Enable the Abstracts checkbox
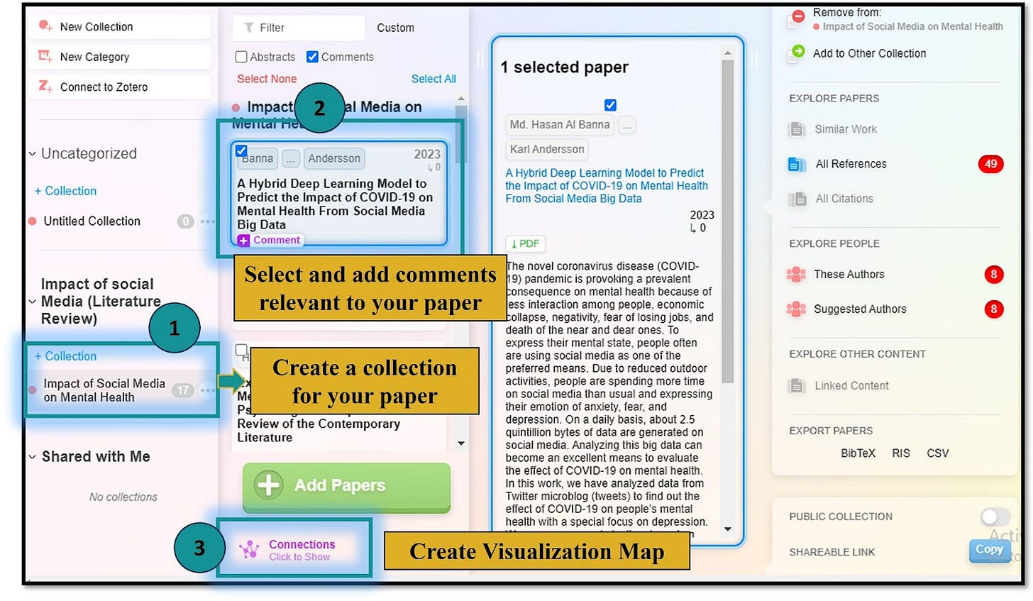Viewport: 1033px width, 601px height. [241, 57]
